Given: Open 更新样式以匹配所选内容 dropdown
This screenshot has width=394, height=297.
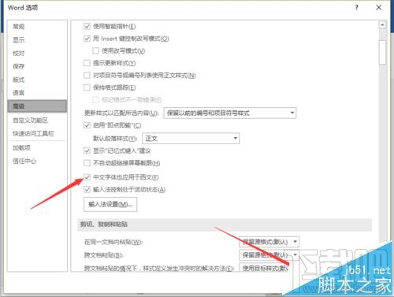Looking at the screenshot, I should 230,113.
